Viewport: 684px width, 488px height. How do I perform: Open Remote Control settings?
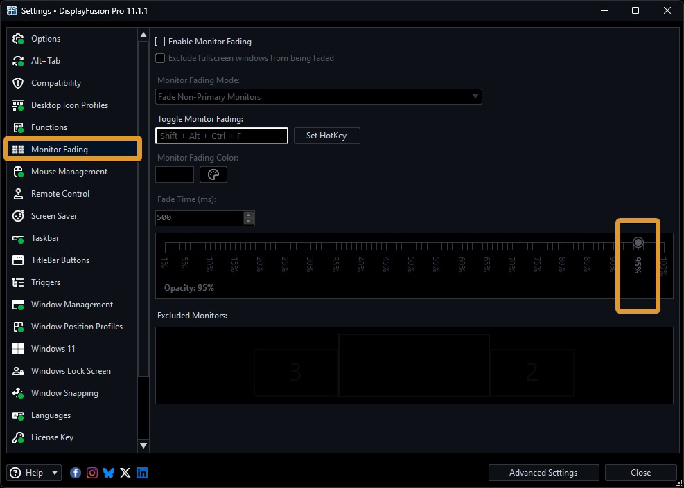pos(72,194)
